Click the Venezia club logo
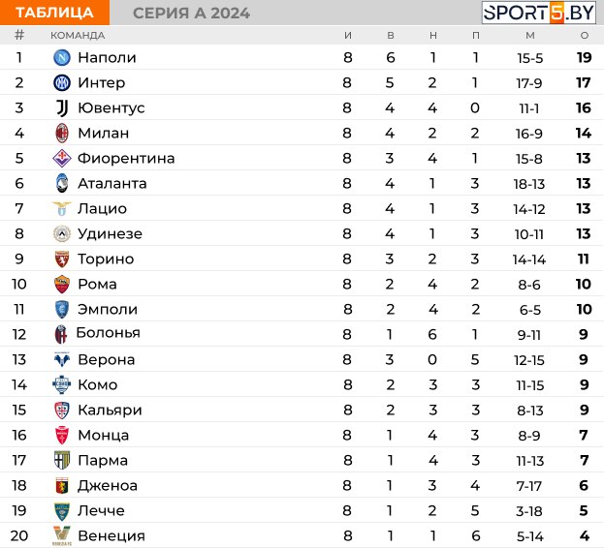604x548 pixels. pyautogui.click(x=62, y=535)
